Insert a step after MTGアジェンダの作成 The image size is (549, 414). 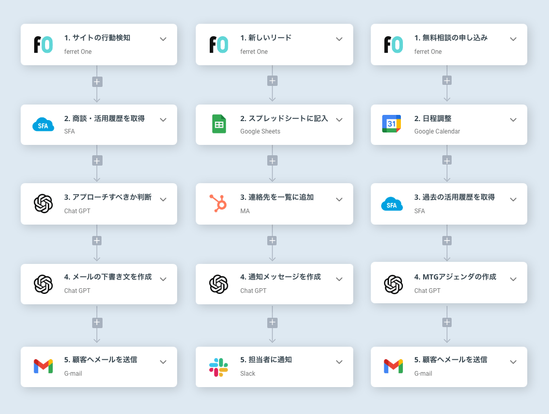click(447, 322)
